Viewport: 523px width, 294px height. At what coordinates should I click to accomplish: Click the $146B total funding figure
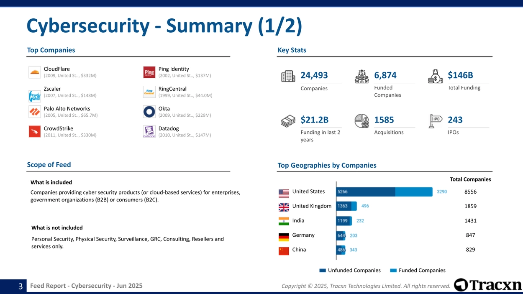click(x=460, y=75)
